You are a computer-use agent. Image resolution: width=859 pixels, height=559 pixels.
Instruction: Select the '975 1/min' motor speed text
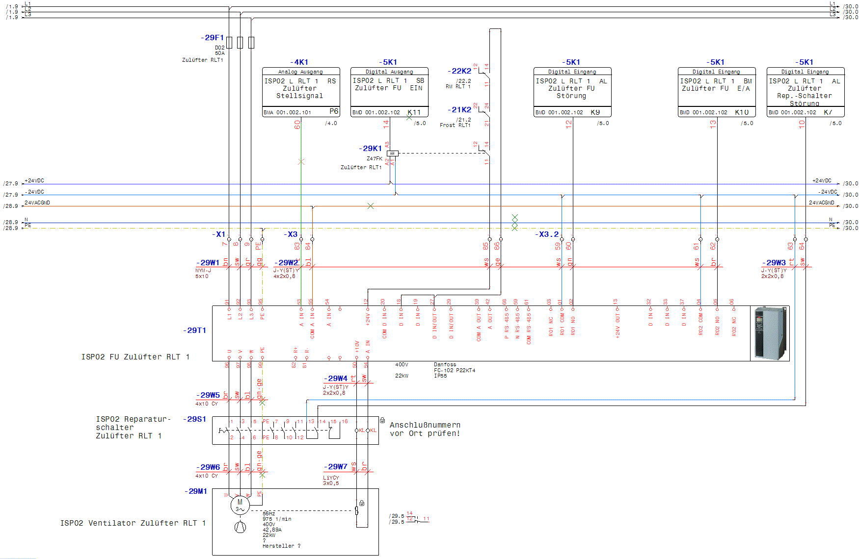coord(277,519)
